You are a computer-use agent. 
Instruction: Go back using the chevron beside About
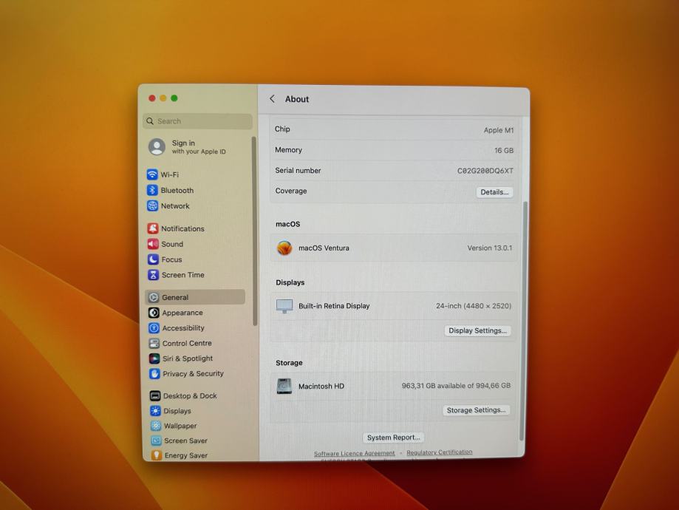[273, 99]
